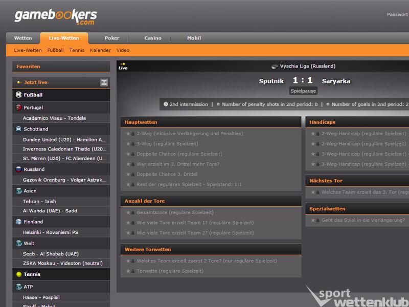Click the Anzahl der Tore section header

211,201
